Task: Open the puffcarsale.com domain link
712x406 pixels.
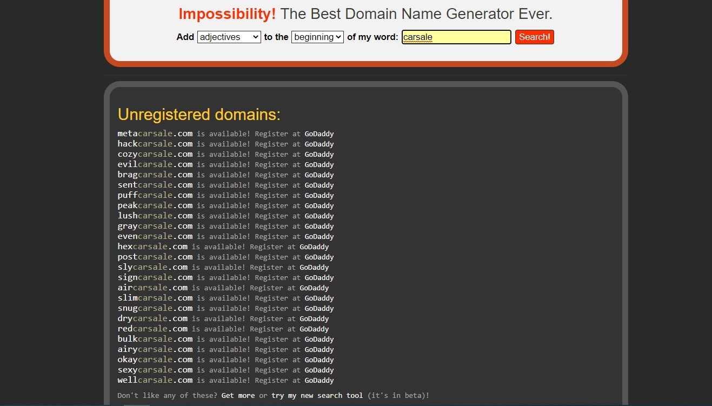Action: (x=155, y=195)
